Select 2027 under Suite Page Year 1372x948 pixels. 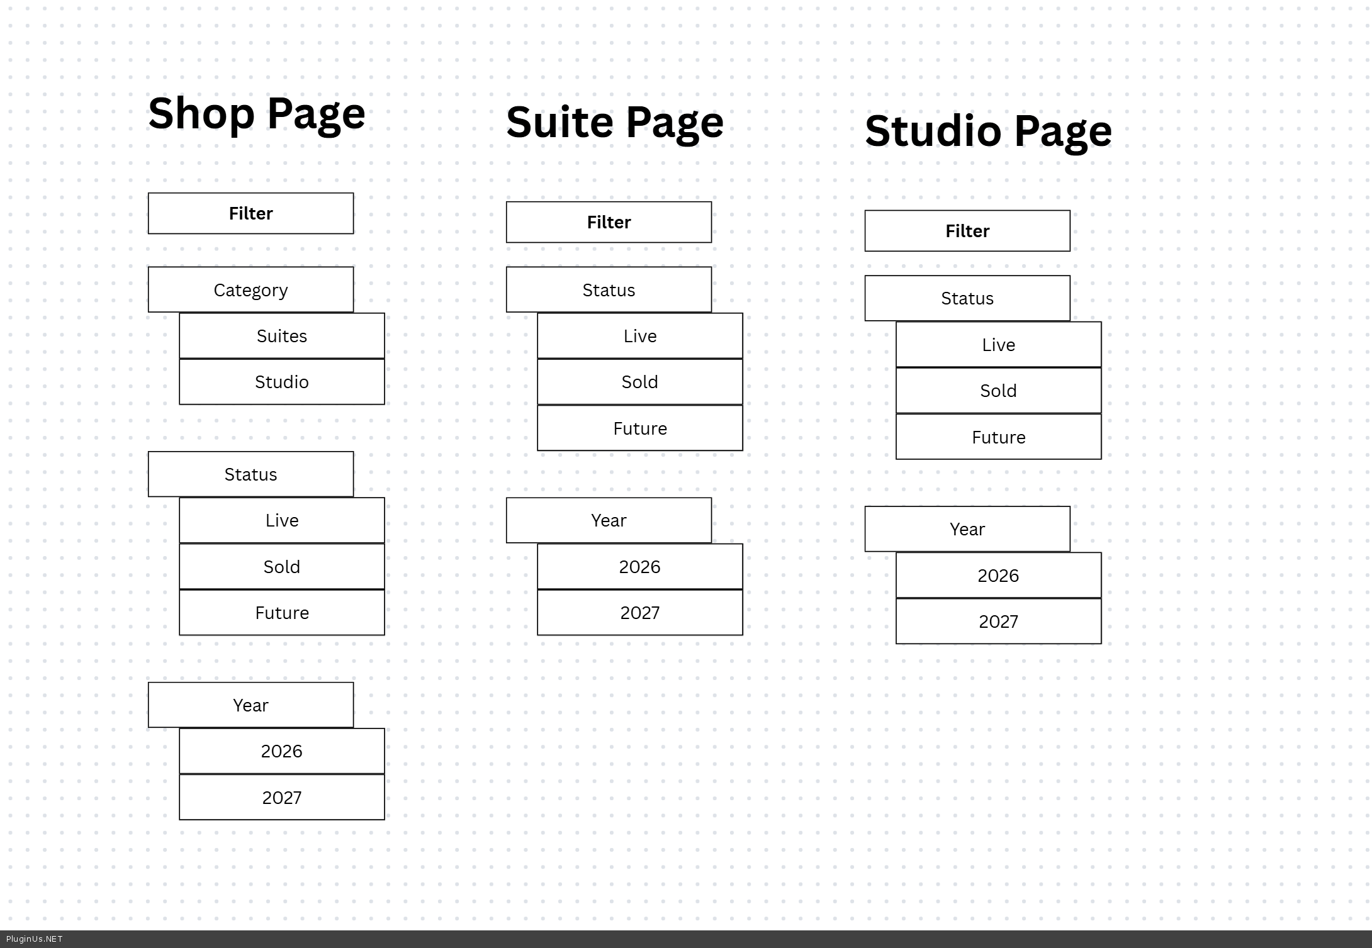click(x=639, y=613)
